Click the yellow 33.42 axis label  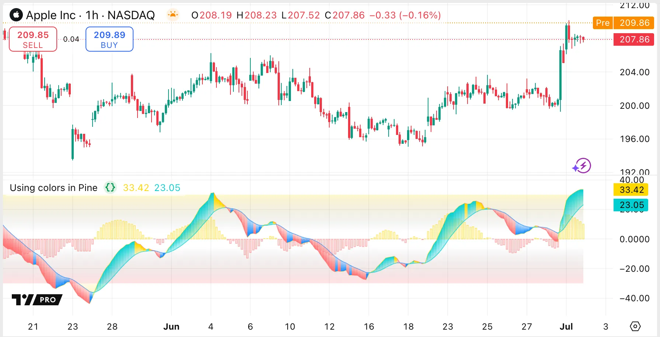[x=631, y=190]
